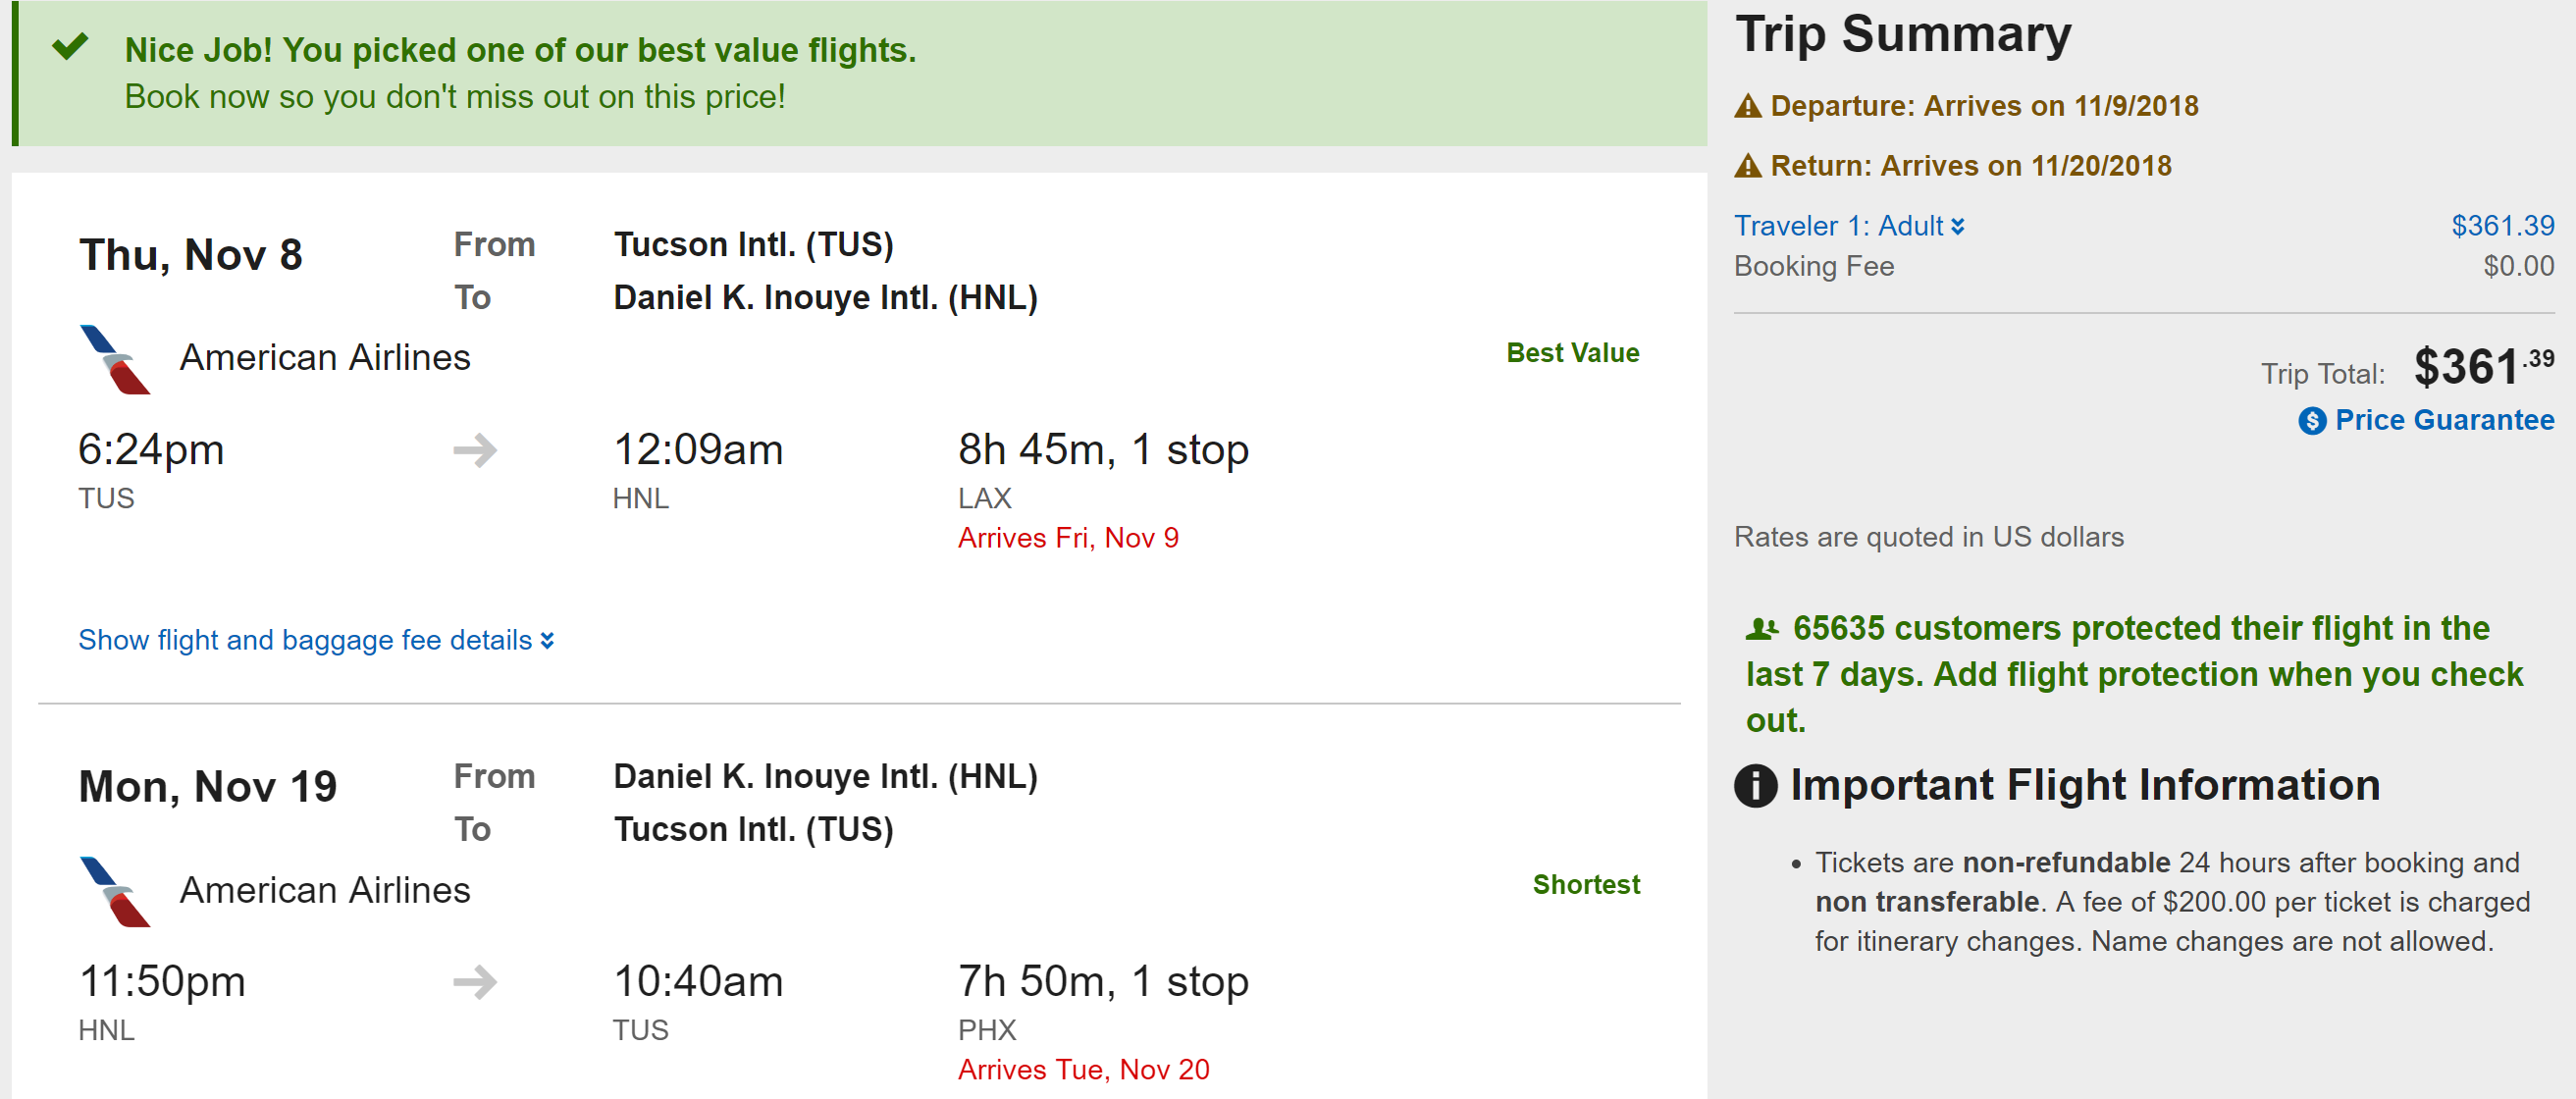Click Arrives Tue, Nov 20 red notice
Viewport: 2576px width, 1099px height.
[1083, 1070]
